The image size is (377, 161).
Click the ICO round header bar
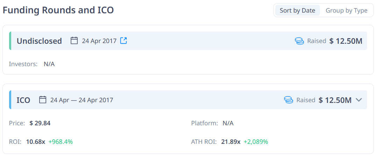tap(196, 100)
